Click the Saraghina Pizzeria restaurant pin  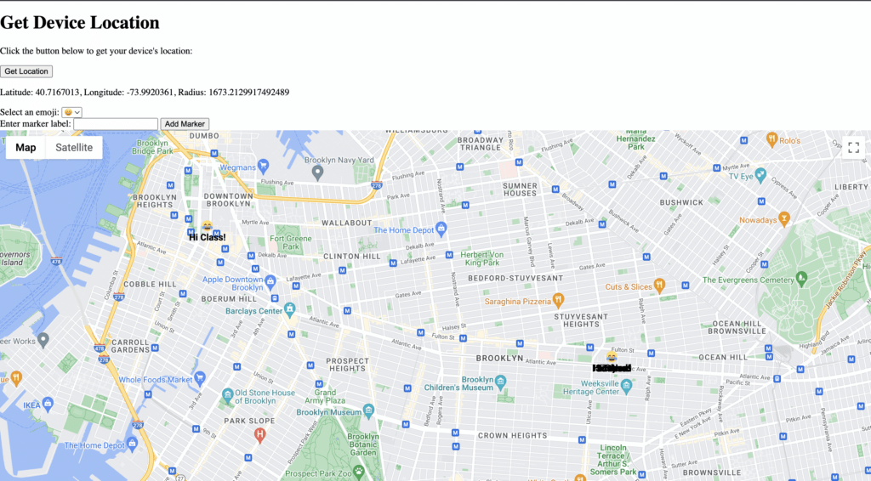click(x=558, y=300)
